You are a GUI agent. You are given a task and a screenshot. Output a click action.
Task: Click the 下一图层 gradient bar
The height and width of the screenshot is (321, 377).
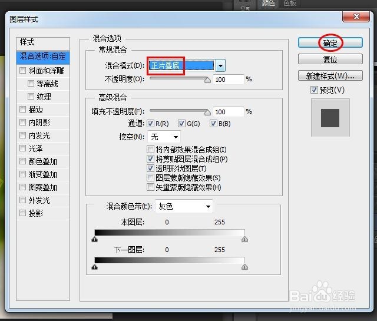170,260
